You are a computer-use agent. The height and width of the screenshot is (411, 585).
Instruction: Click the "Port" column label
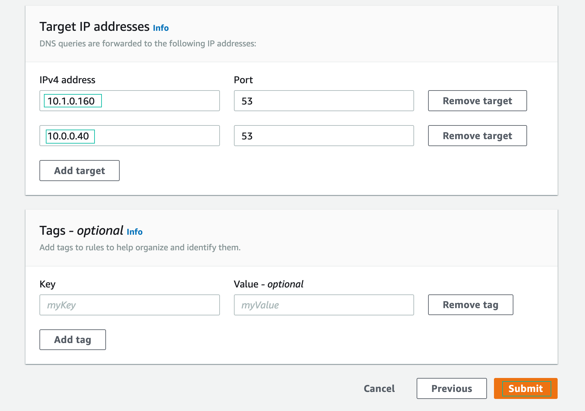click(243, 80)
